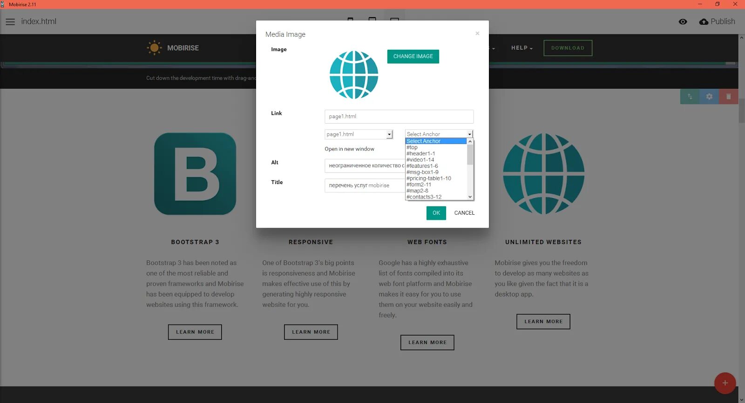
Task: Click the Publish cloud icon
Action: [704, 22]
